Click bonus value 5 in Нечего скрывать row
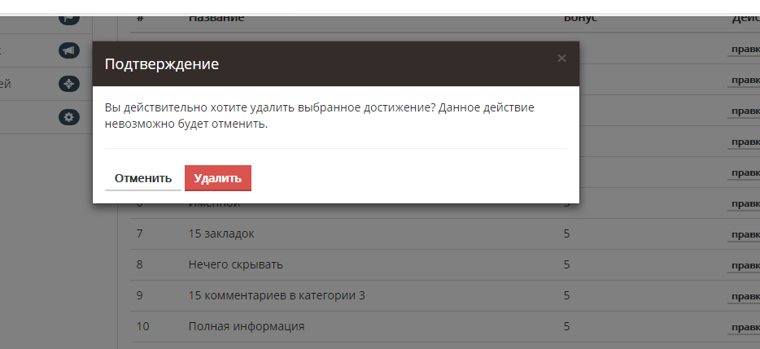 [566, 264]
